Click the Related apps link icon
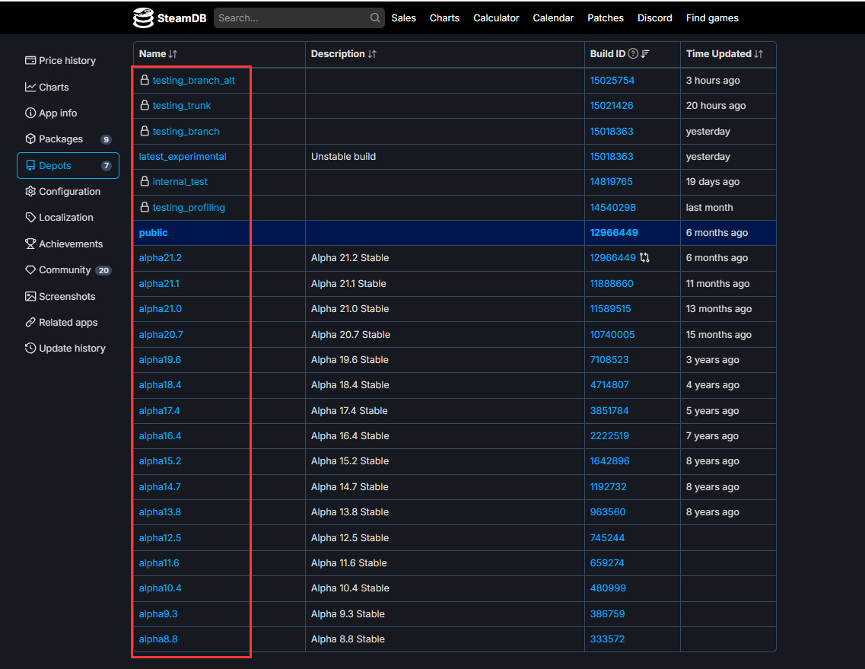The width and height of the screenshot is (865, 669). pyautogui.click(x=30, y=323)
